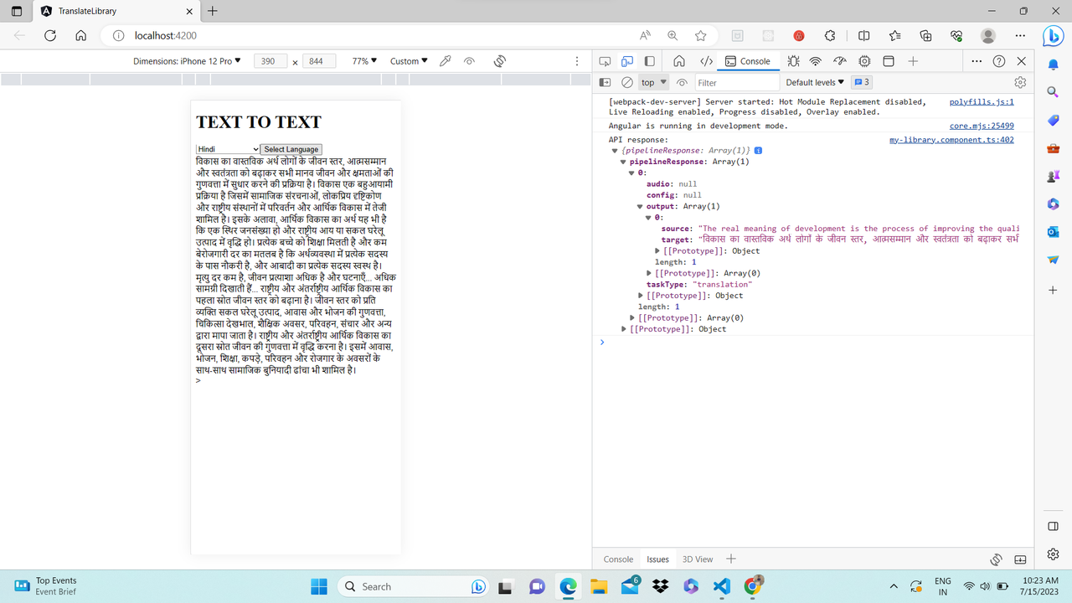Open the top context dropdown

653,83
